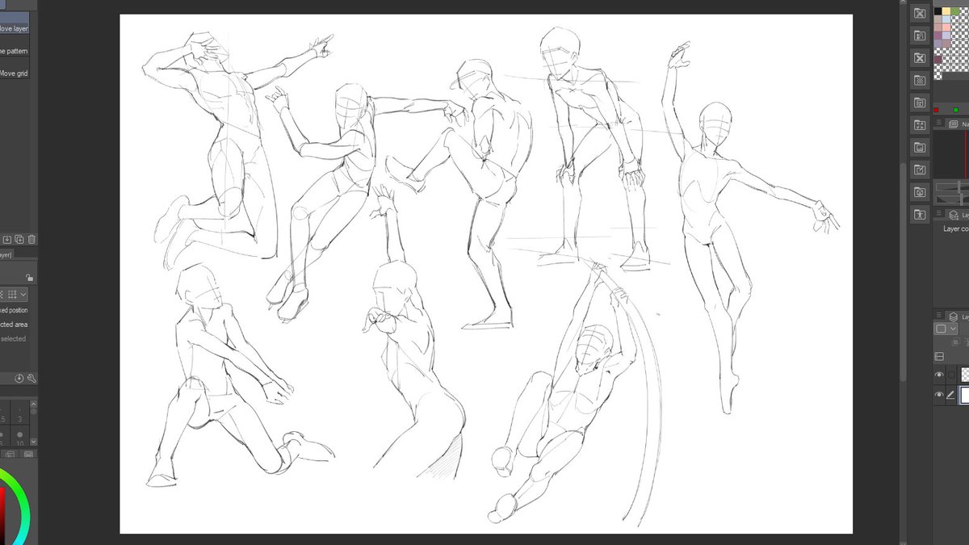Click the camera icon in command bar

pyautogui.click(x=920, y=191)
